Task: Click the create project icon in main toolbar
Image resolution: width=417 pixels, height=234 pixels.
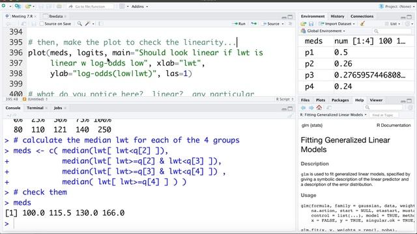Action: pyautogui.click(x=18, y=6)
